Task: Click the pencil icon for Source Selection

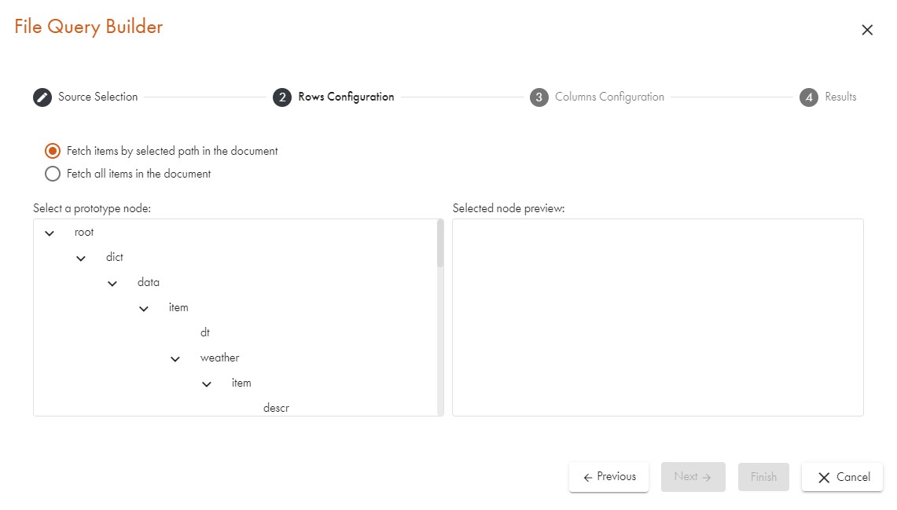Action: tap(42, 97)
